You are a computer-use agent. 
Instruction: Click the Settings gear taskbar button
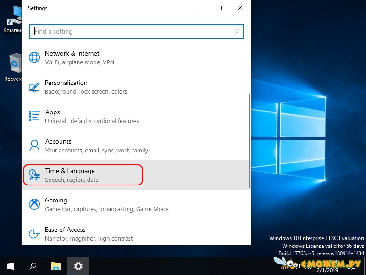pyautogui.click(x=78, y=266)
